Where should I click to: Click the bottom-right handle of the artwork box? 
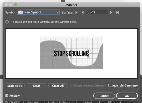pos(88,57)
